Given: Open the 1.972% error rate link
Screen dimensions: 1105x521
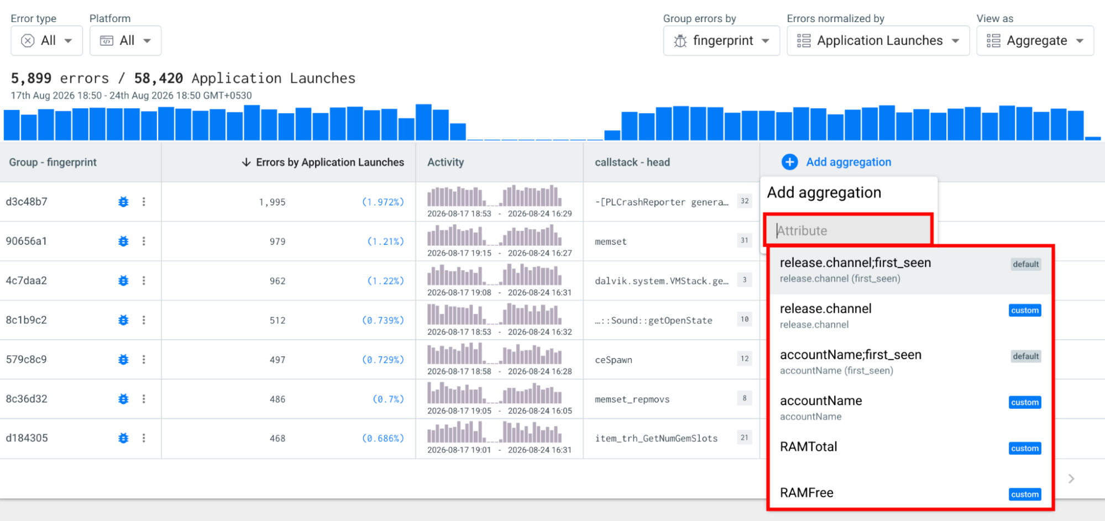Looking at the screenshot, I should point(383,202).
